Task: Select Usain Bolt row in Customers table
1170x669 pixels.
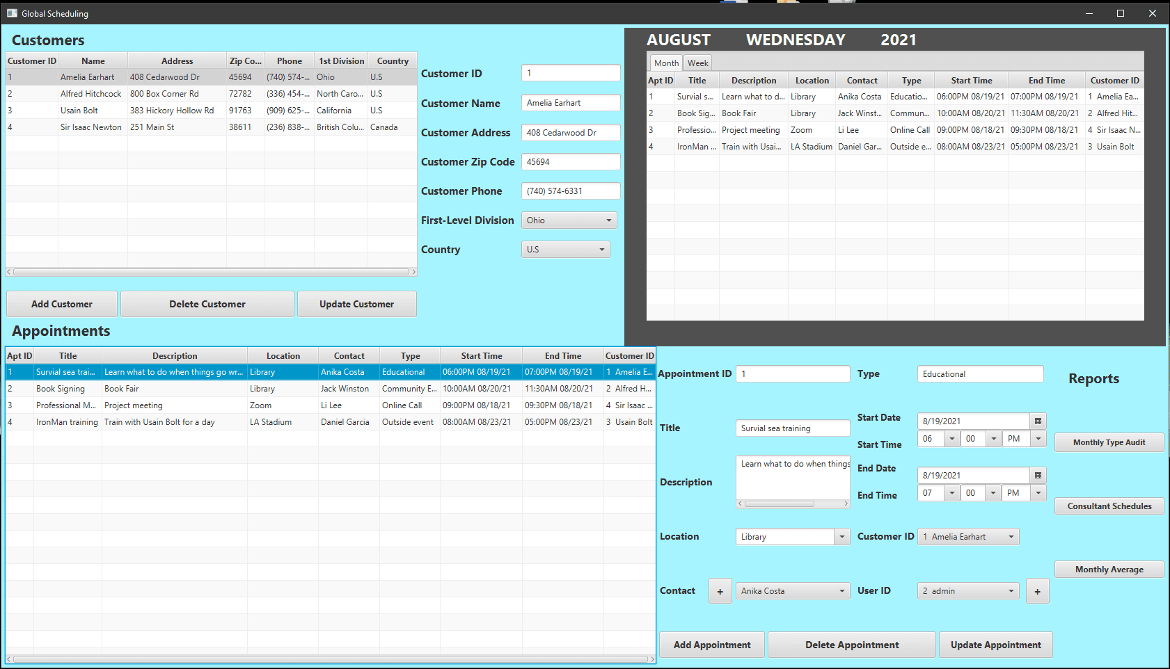Action: tap(212, 111)
